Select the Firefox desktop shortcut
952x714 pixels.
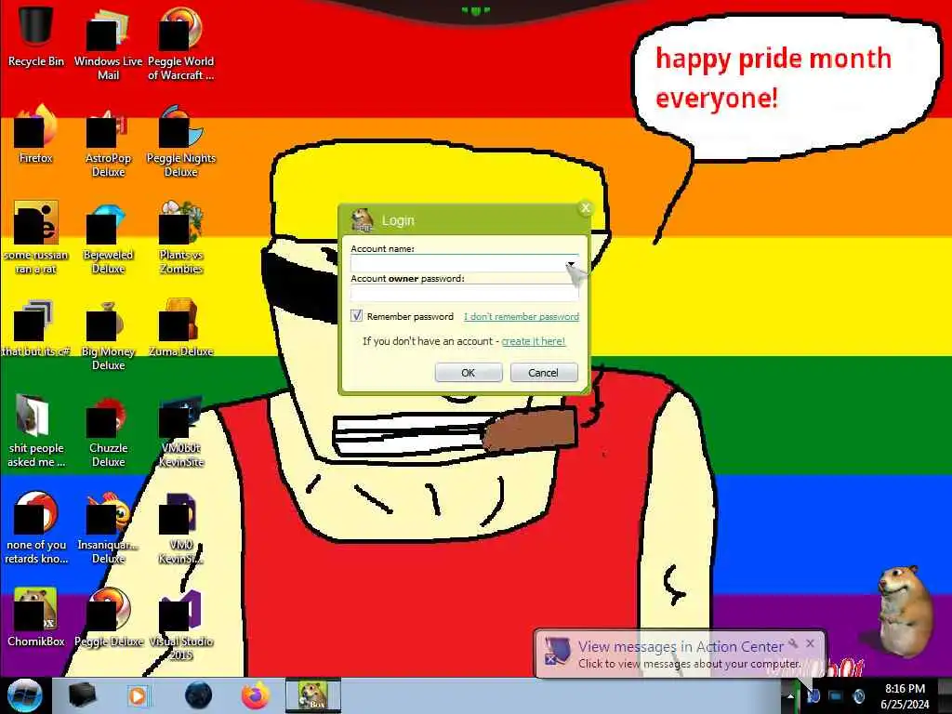click(x=36, y=134)
